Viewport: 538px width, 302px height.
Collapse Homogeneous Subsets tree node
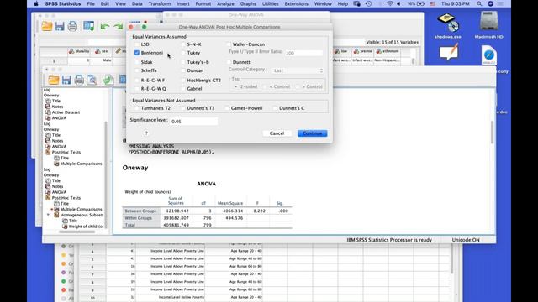49,215
